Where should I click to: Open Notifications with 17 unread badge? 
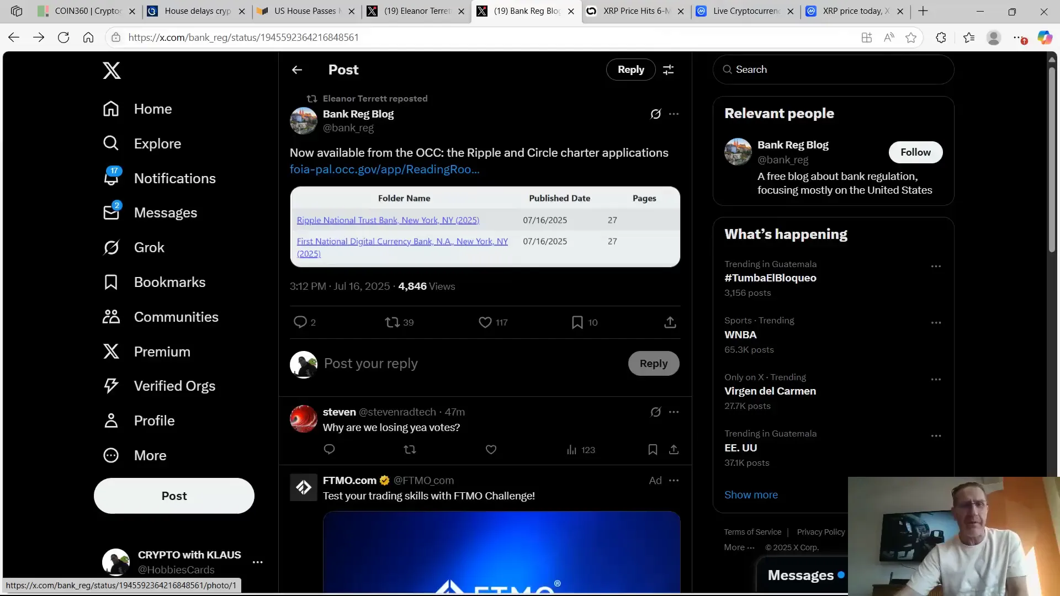(x=159, y=178)
